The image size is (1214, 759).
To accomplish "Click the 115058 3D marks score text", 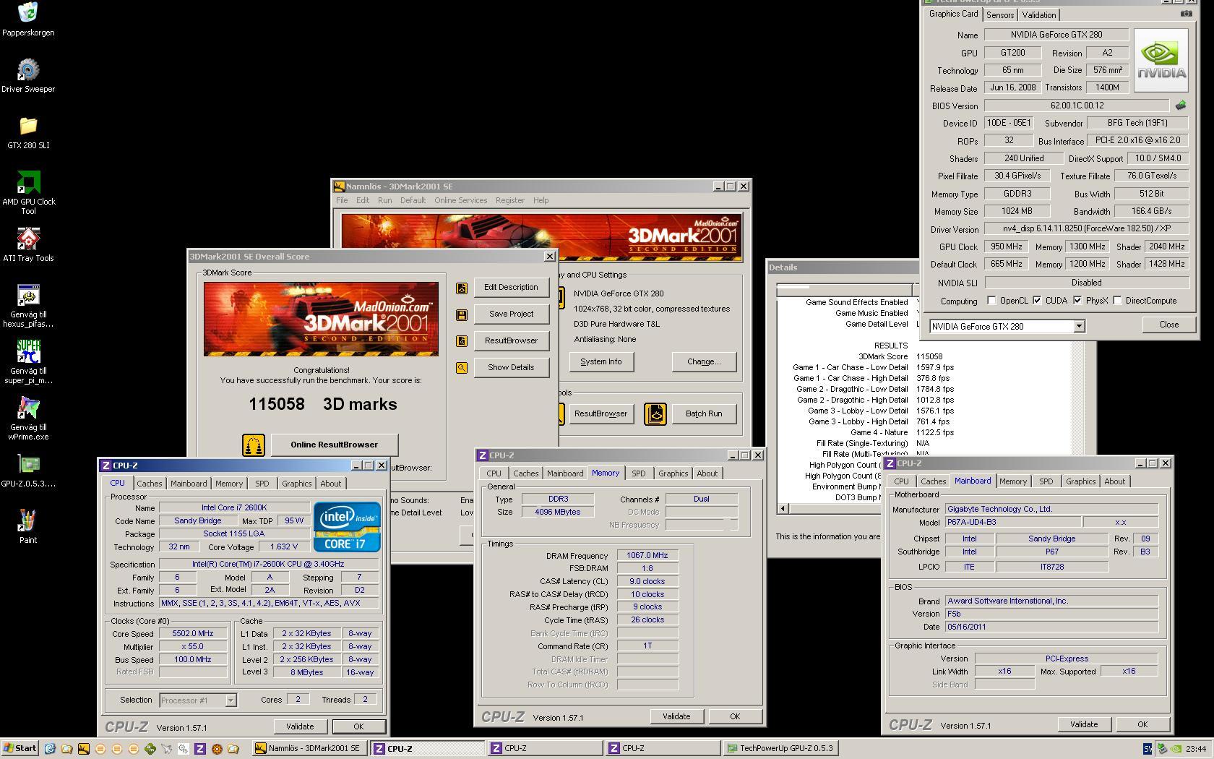I will (323, 404).
